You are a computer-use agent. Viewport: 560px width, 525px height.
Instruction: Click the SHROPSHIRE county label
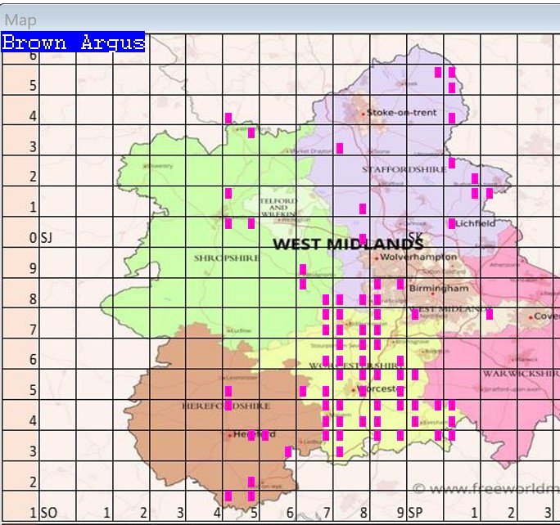227,258
